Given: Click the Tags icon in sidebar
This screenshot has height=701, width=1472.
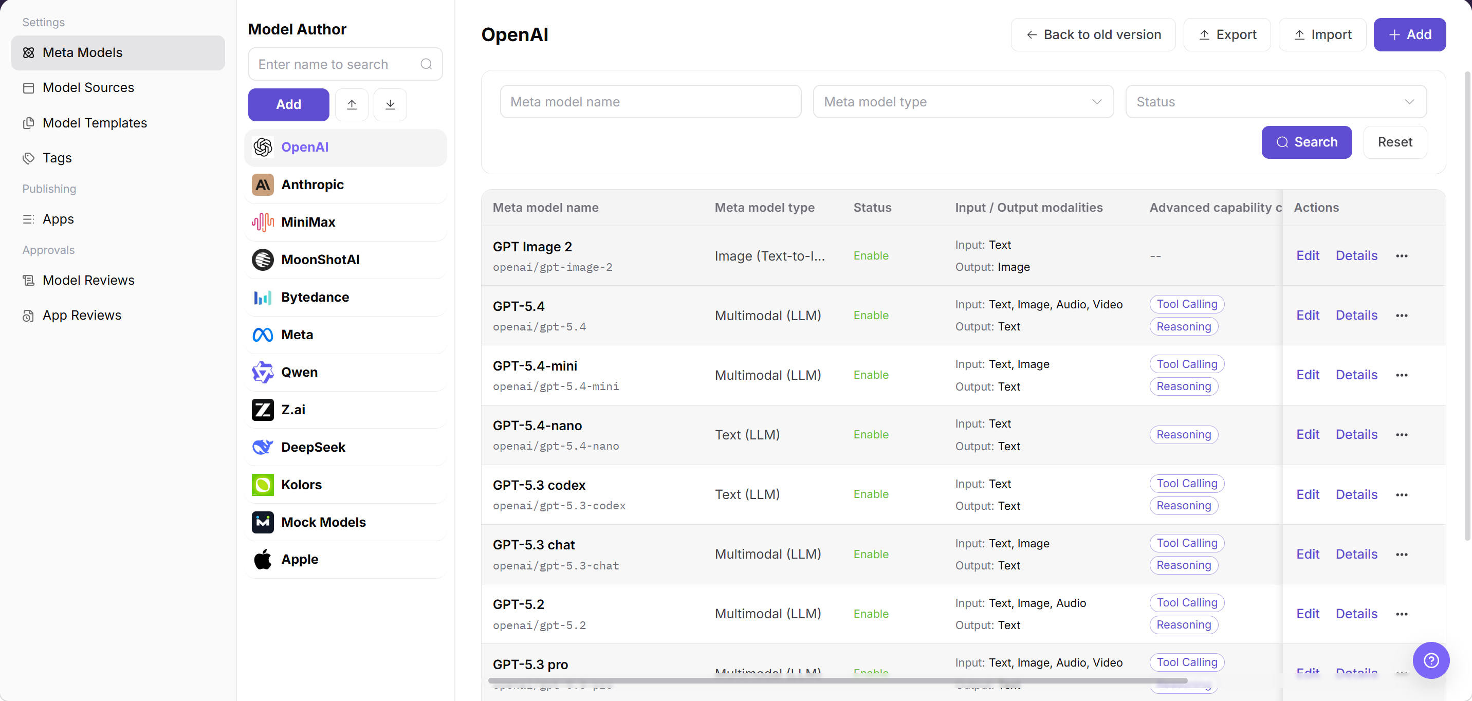Looking at the screenshot, I should point(29,158).
